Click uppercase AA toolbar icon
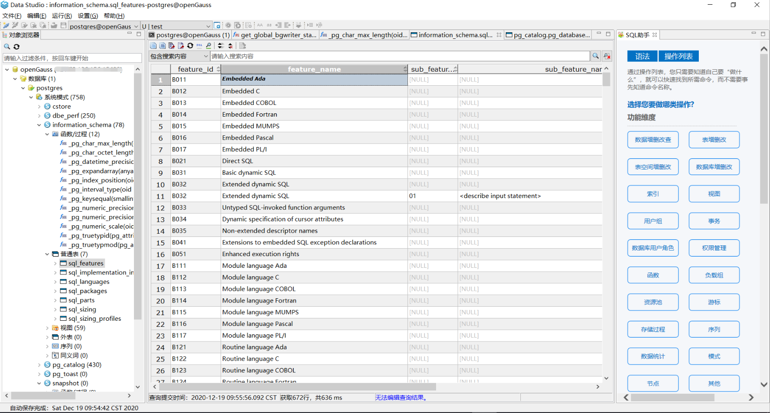Viewport: 770px width, 413px height. click(x=260, y=25)
